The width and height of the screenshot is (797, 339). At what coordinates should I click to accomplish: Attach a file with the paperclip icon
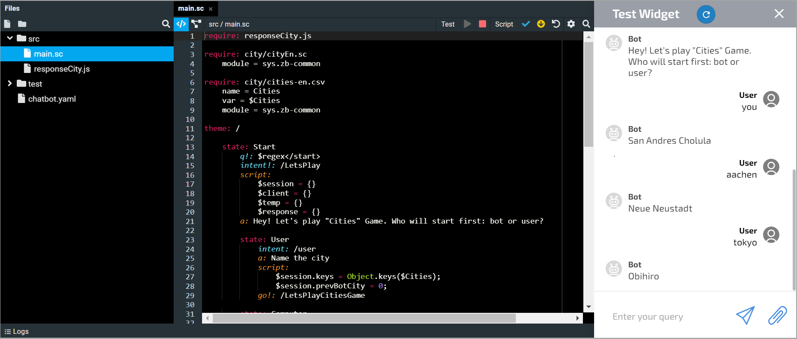click(777, 315)
